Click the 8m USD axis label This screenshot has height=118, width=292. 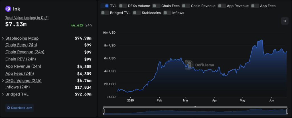(110, 45)
